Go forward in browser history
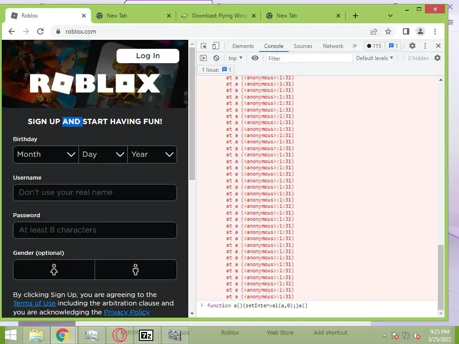459x344 pixels. [x=26, y=31]
